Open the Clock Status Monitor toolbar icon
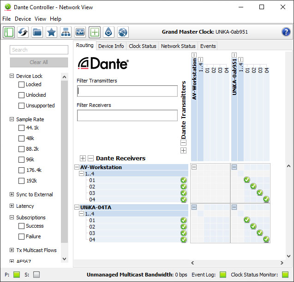This screenshot has height=282, width=294. (x=80, y=32)
